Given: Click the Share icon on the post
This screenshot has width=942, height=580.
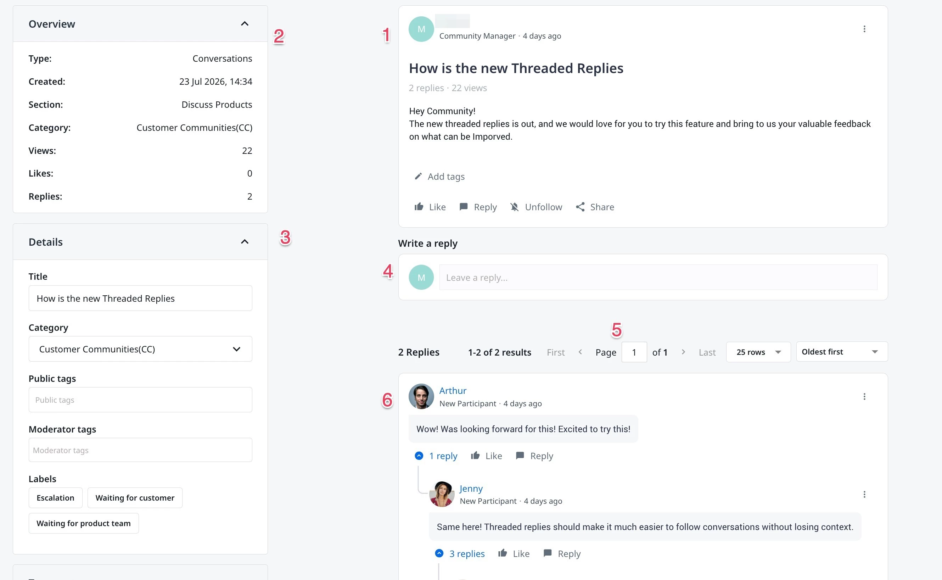Looking at the screenshot, I should tap(580, 207).
